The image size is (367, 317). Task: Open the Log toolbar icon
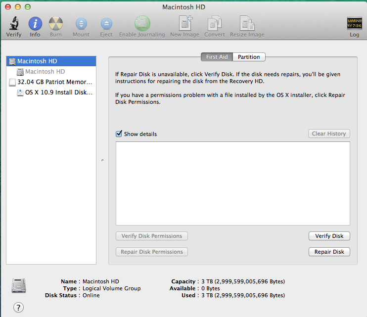point(354,23)
